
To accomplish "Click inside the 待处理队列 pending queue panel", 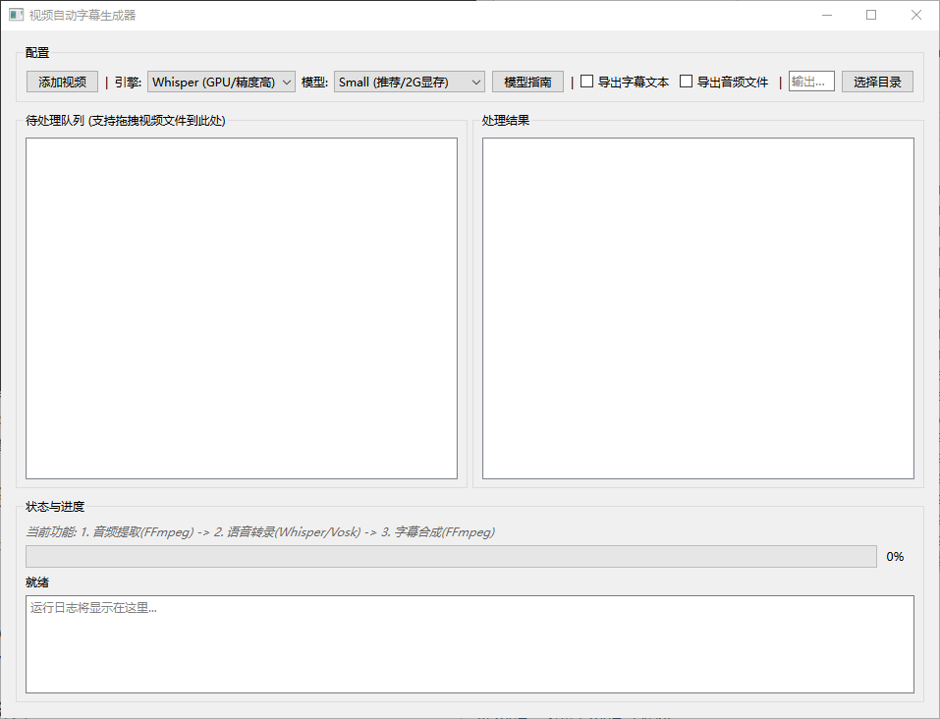I will click(x=242, y=308).
